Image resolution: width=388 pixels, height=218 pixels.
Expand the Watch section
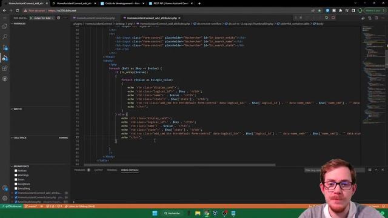pyautogui.click(x=39, y=109)
